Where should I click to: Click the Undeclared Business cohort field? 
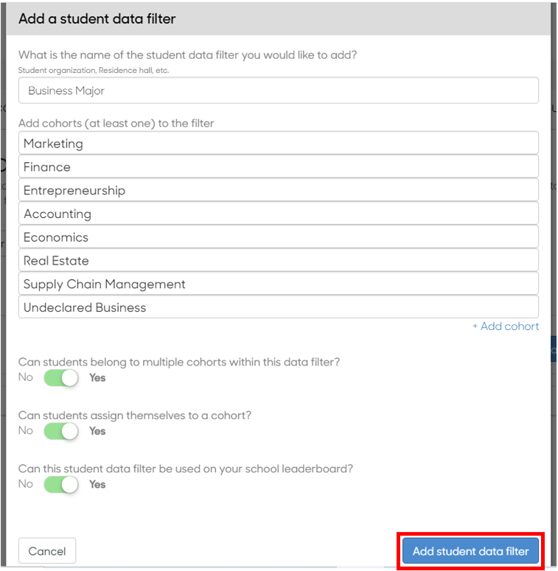tap(279, 307)
